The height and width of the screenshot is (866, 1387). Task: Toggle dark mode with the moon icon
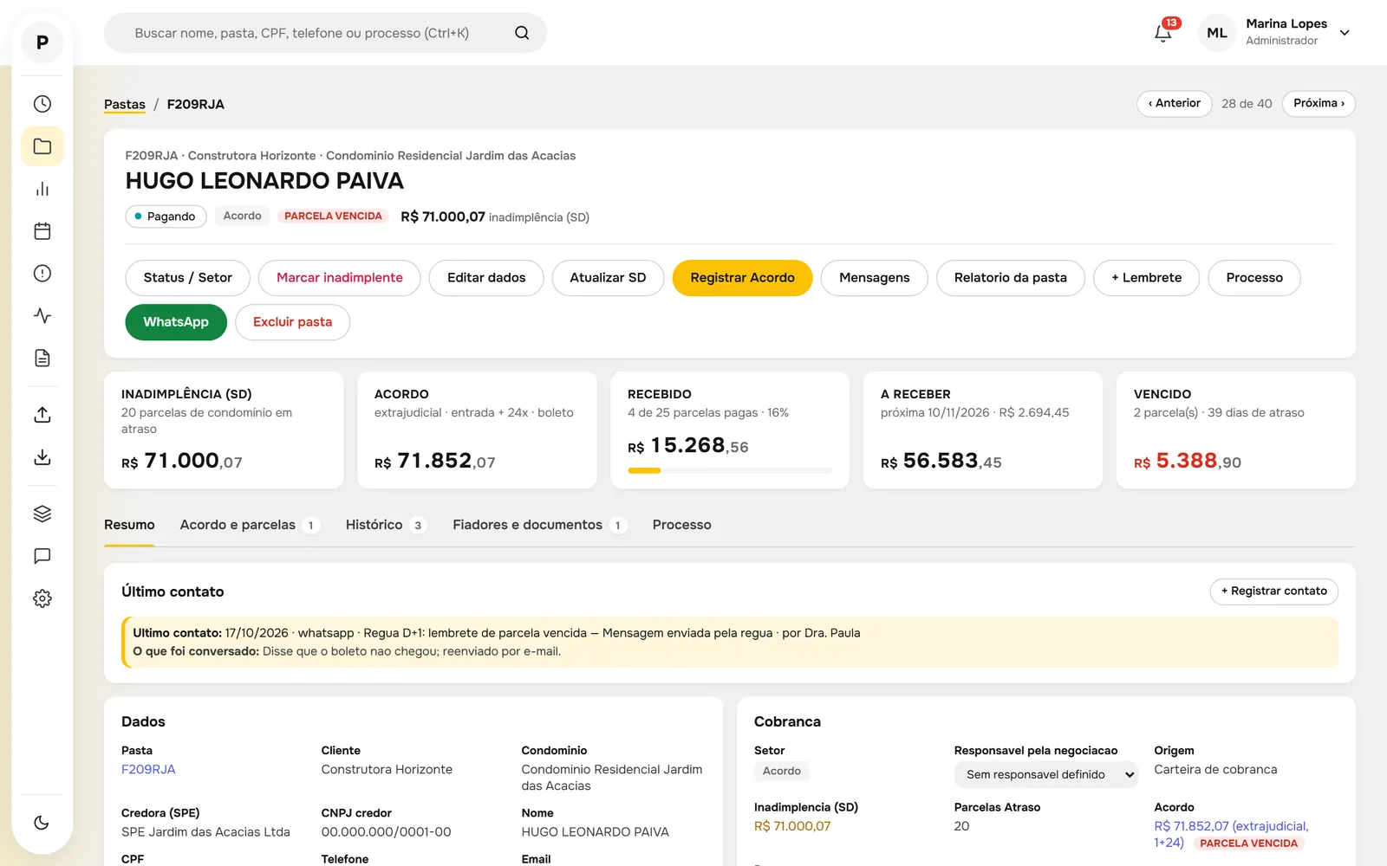point(42,823)
